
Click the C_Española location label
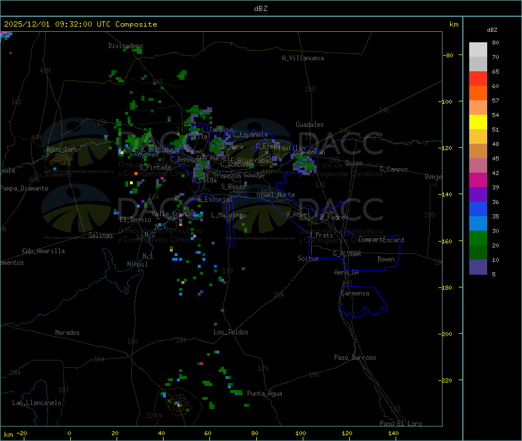[x=251, y=134]
